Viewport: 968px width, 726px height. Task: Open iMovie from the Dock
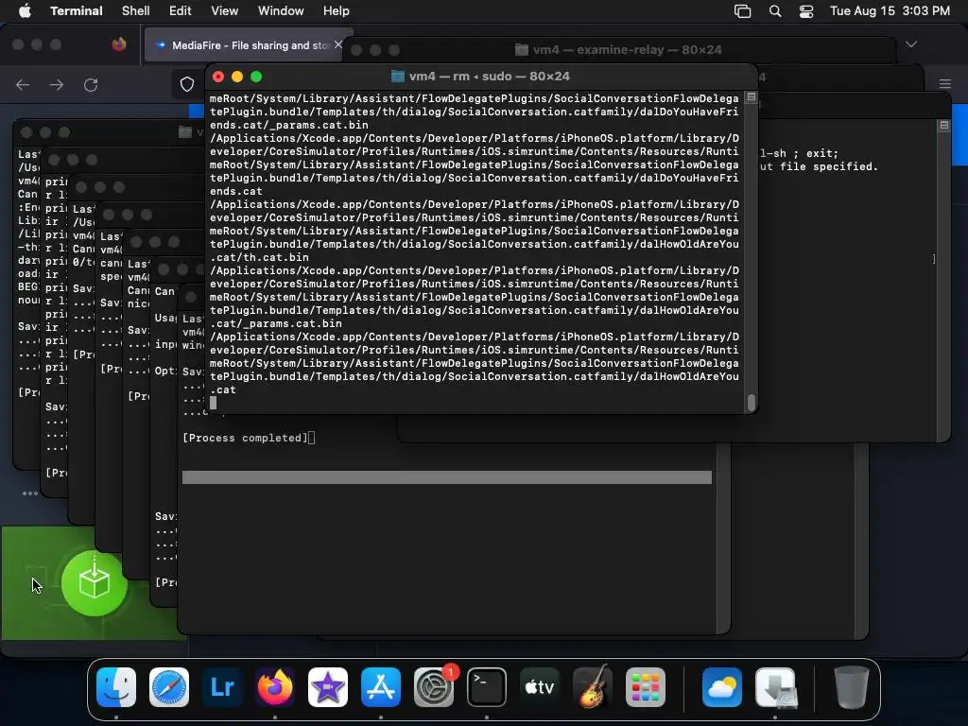[328, 687]
